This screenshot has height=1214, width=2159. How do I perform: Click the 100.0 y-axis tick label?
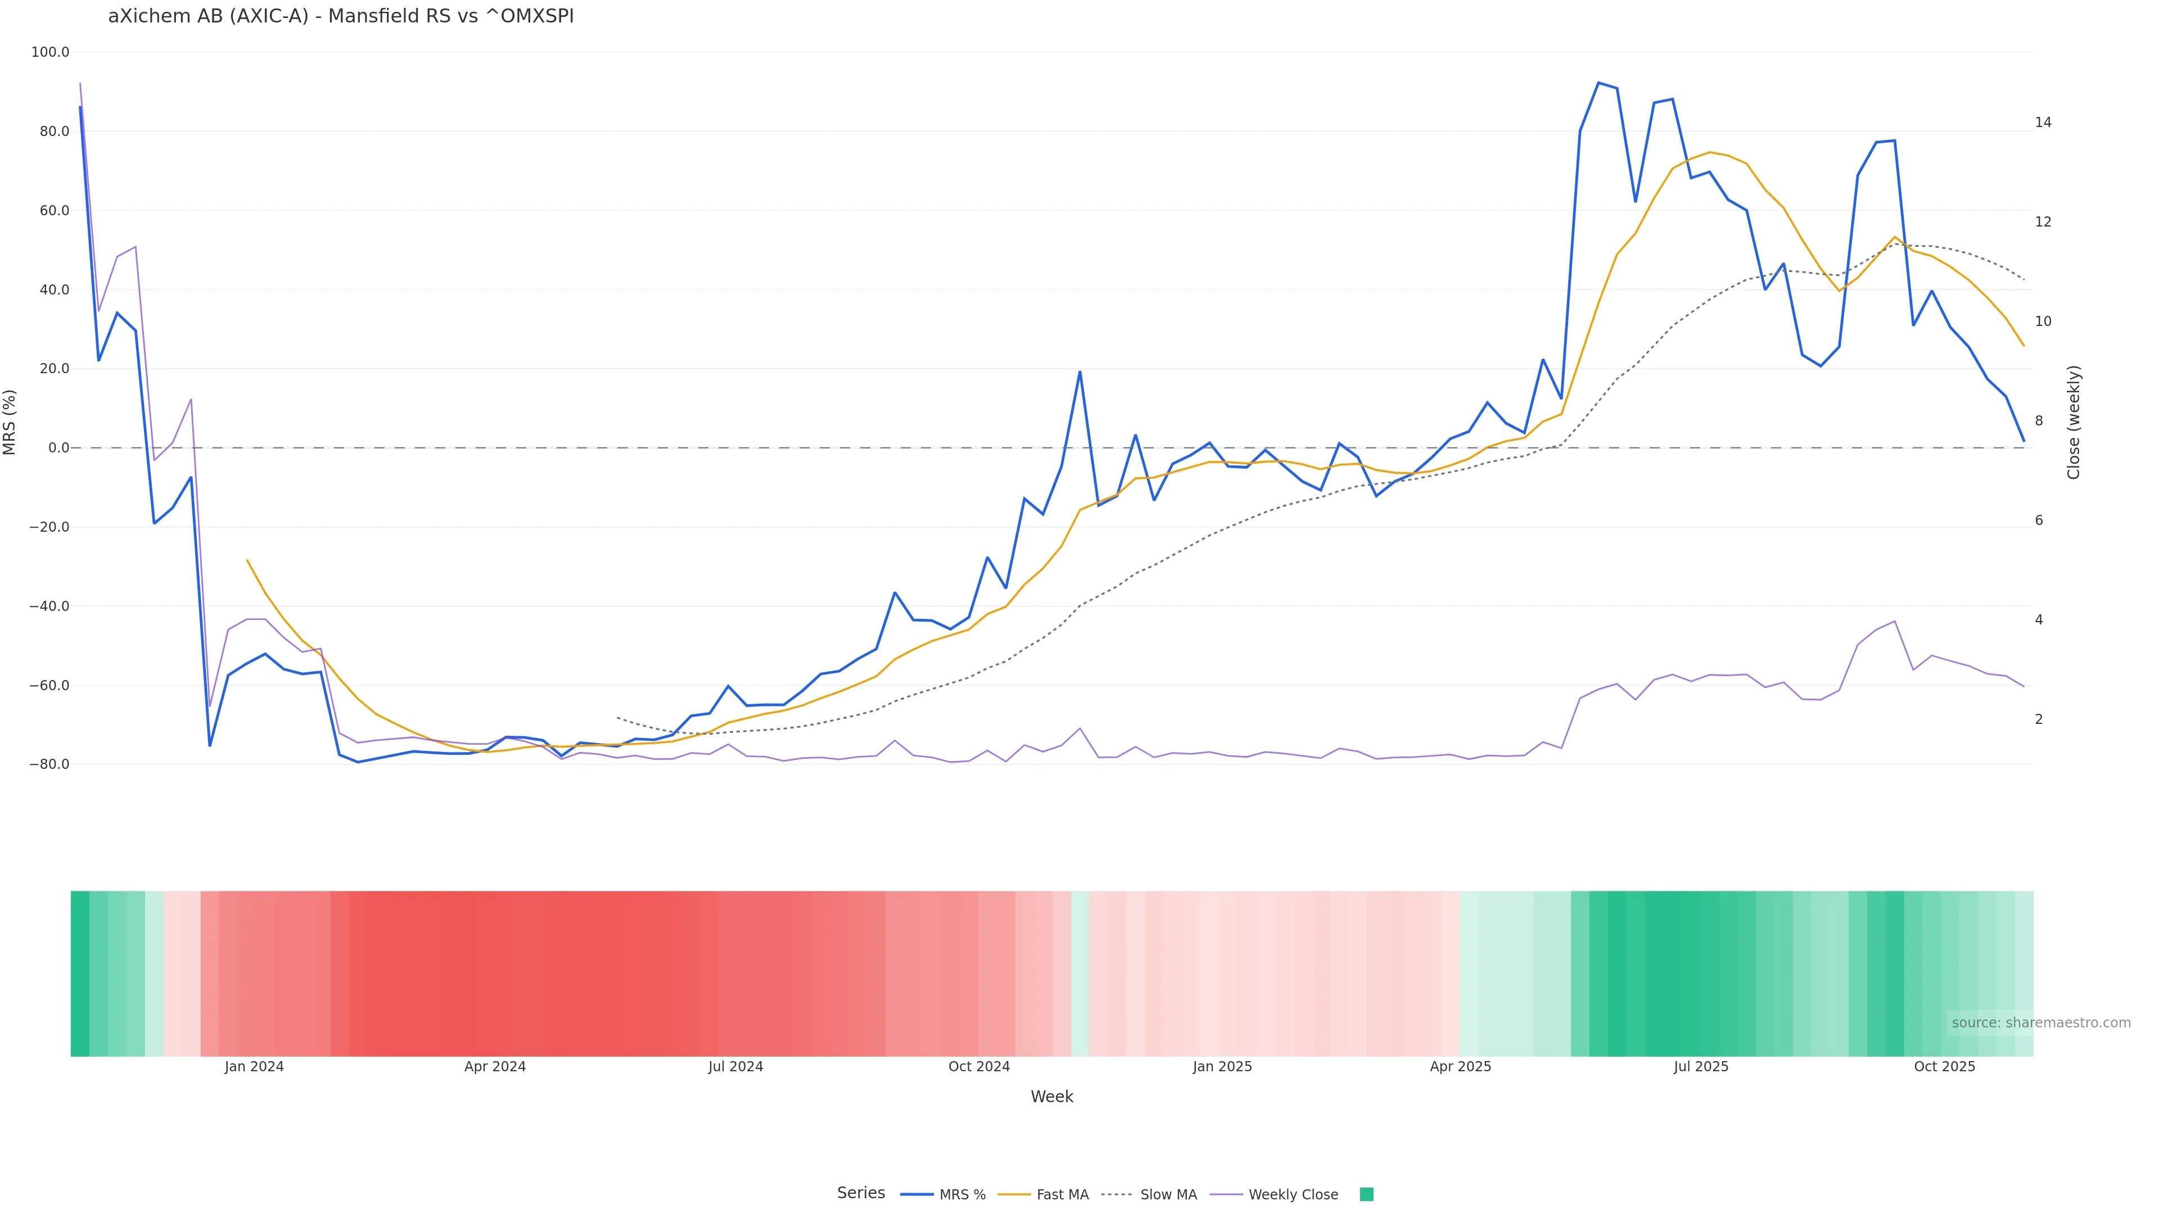(x=50, y=52)
